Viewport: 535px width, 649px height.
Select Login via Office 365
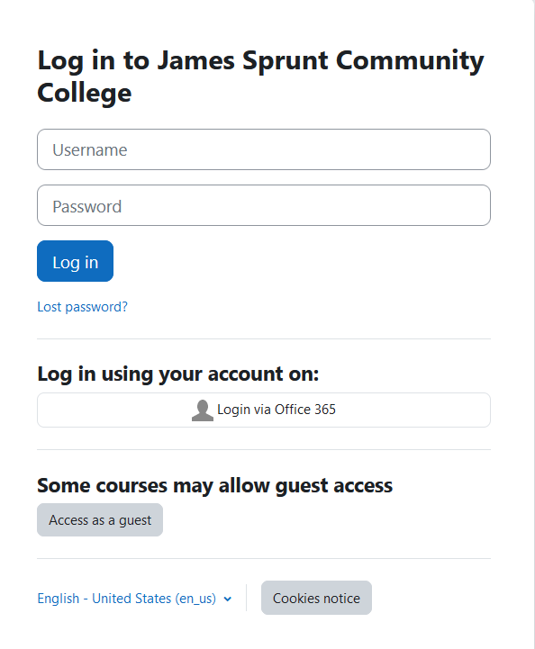click(264, 410)
